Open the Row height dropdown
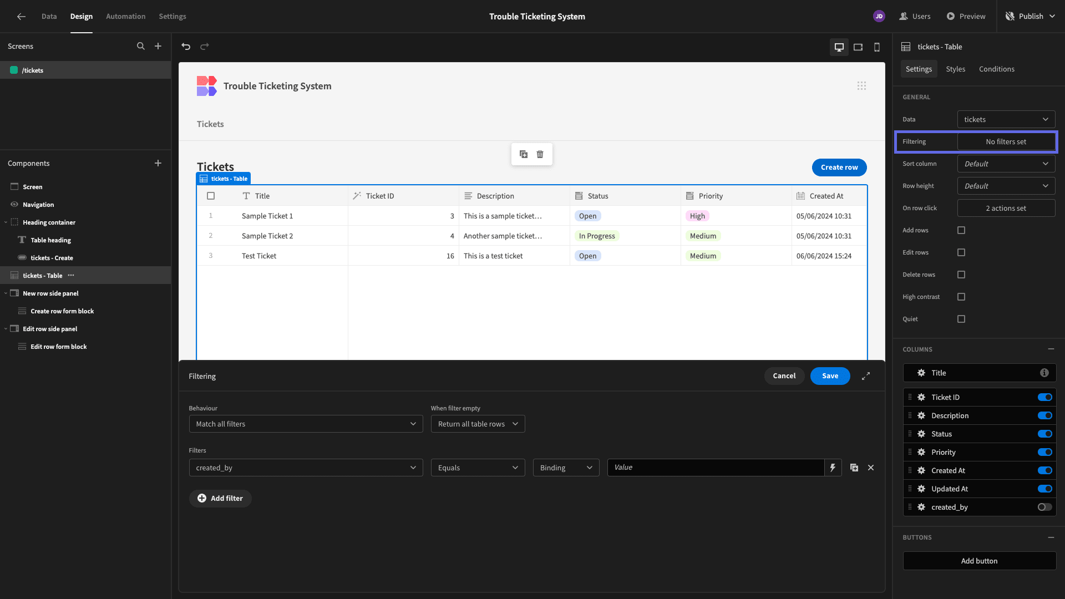Viewport: 1065px width, 599px height. (1006, 186)
